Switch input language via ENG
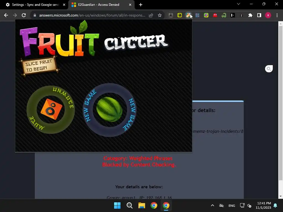The height and width of the screenshot is (212, 283). [x=232, y=205]
